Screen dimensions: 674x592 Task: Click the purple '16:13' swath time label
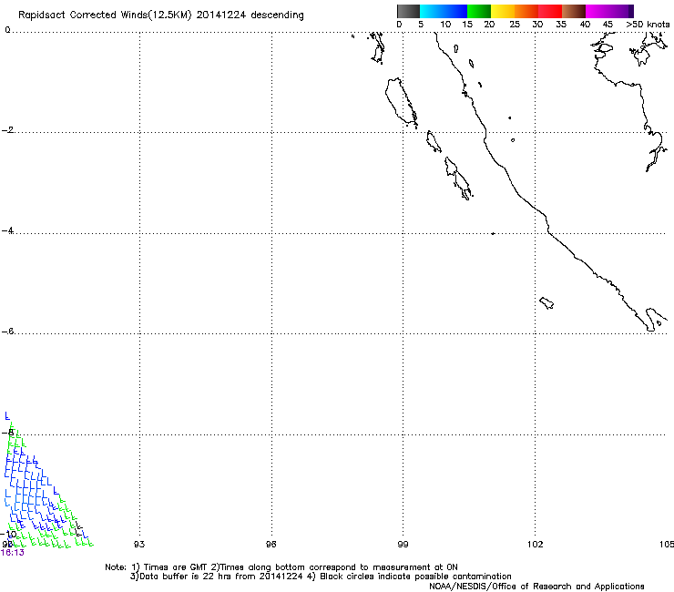(13, 553)
